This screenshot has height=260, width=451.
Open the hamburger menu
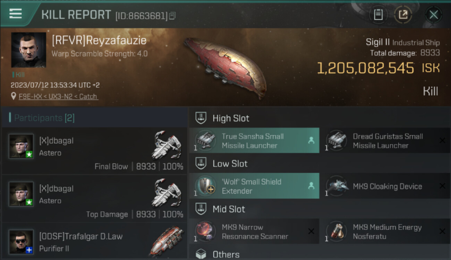point(16,14)
